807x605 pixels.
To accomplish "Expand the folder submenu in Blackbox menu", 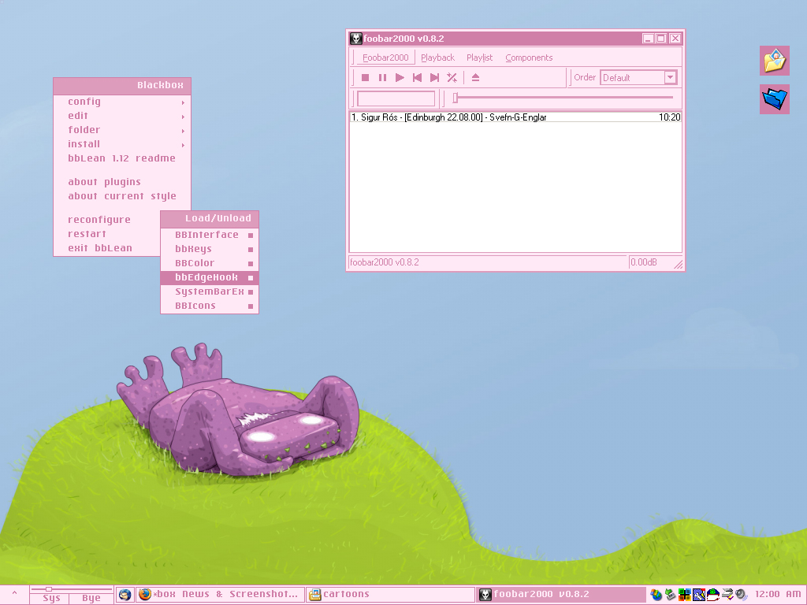I will pos(122,130).
